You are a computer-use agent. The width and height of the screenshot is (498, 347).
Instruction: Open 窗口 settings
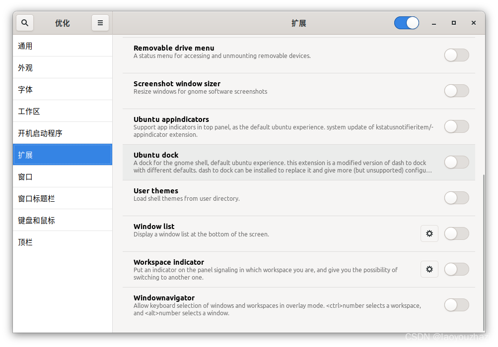[x=63, y=176]
